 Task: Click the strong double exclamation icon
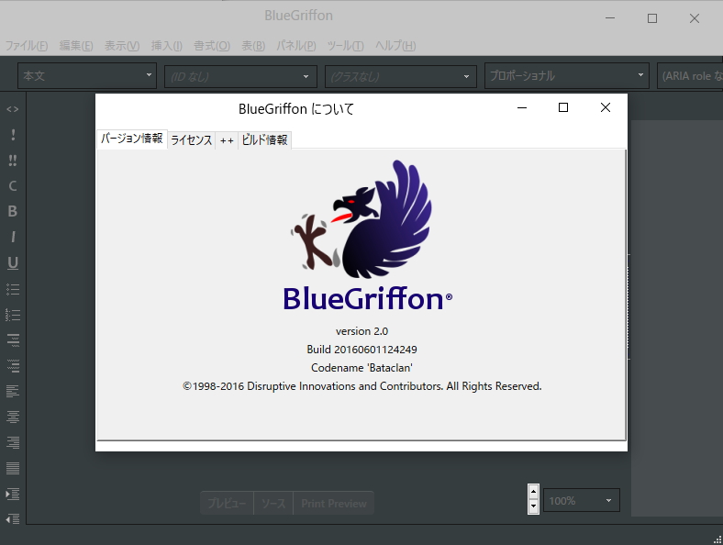point(13,161)
